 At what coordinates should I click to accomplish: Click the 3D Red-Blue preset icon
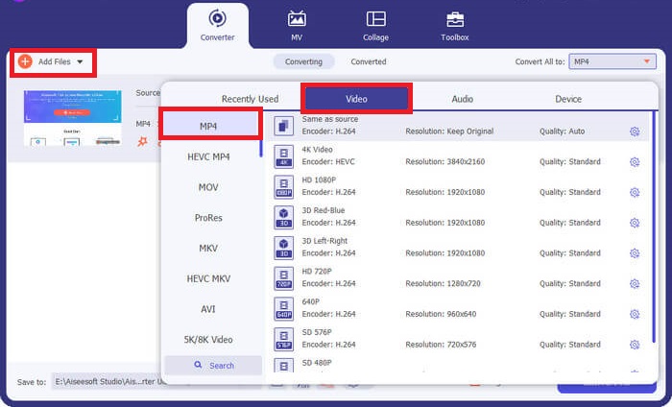[284, 217]
